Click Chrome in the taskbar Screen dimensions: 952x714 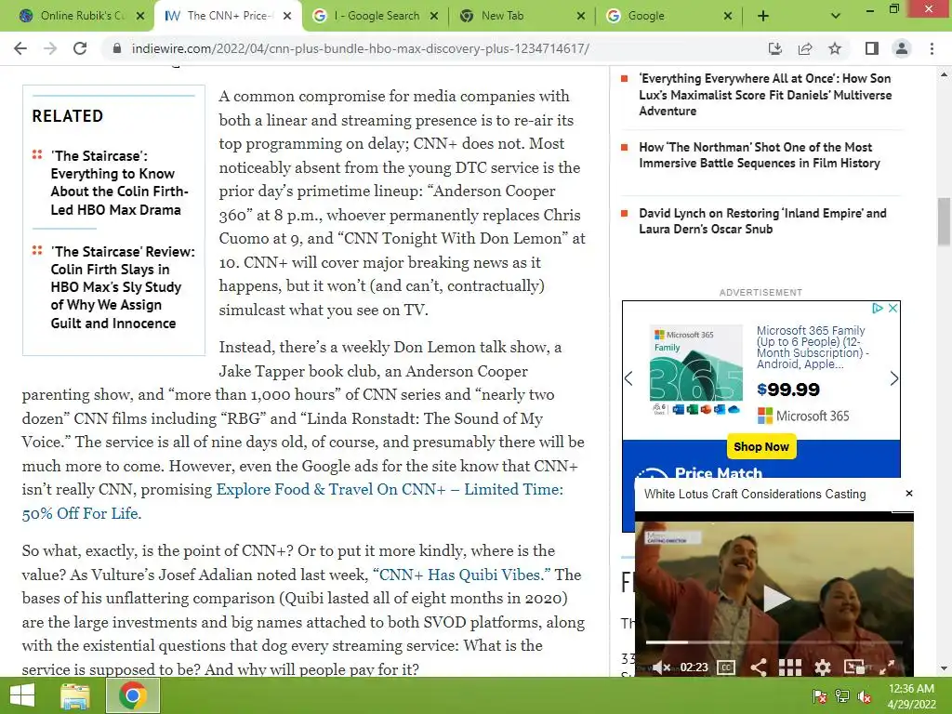click(133, 695)
